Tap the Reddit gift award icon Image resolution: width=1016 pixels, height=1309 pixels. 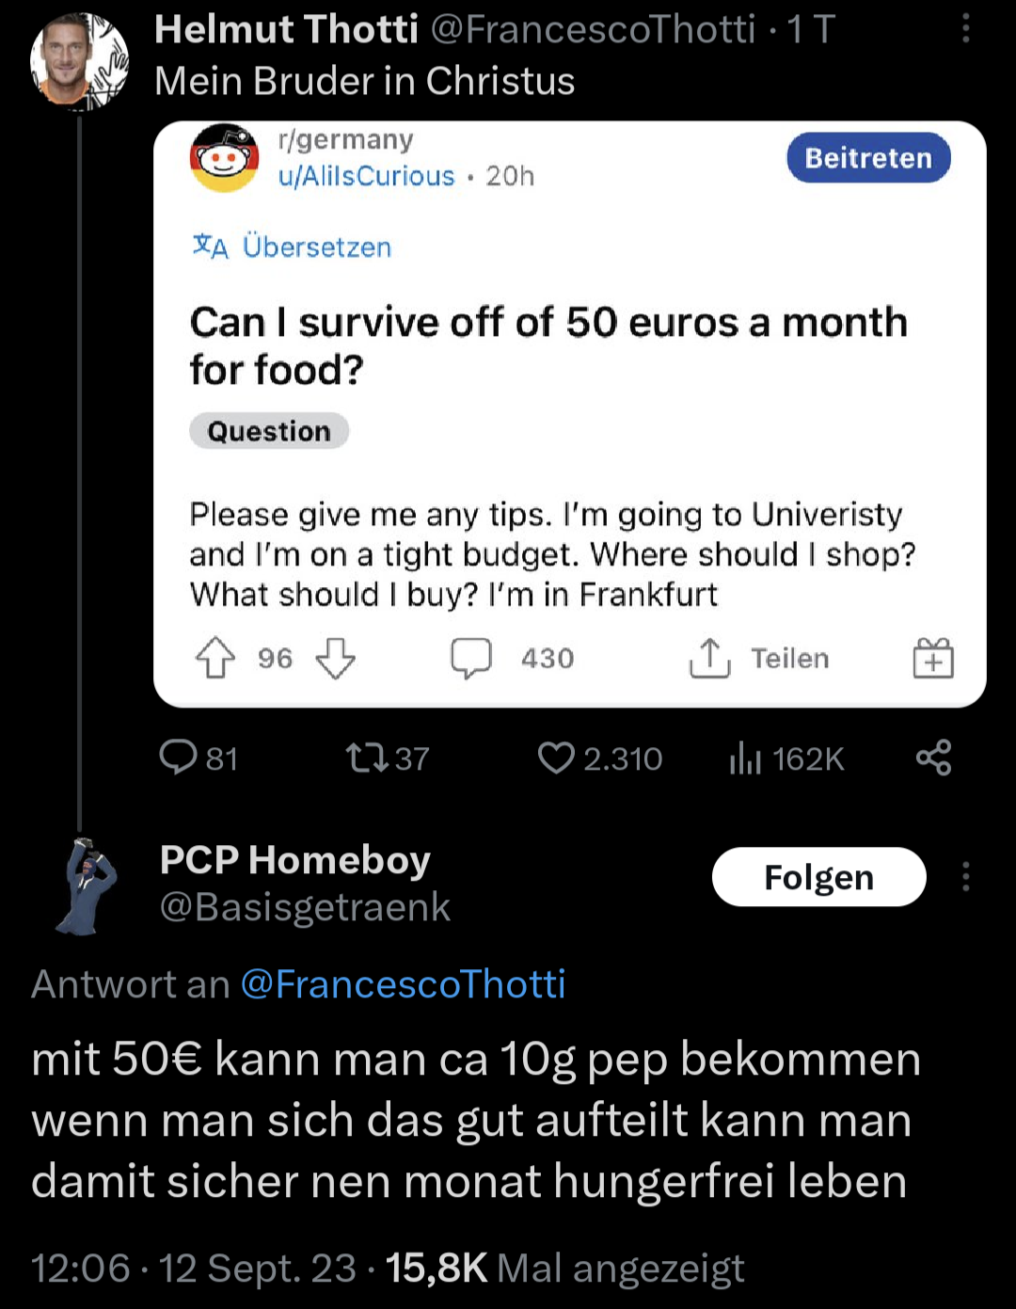click(933, 658)
